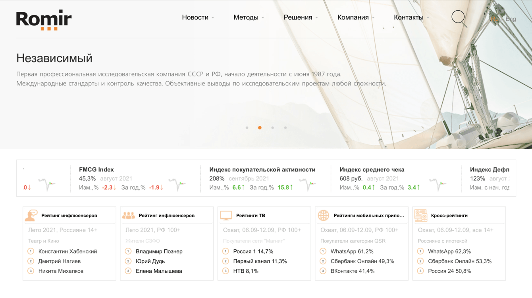Viewport: 532px width, 298px height.
Task: Open the Кросс-рейтинги card heading
Action: click(449, 216)
